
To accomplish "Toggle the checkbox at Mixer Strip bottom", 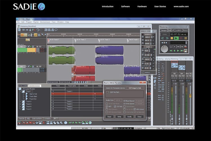I will [x=143, y=73].
